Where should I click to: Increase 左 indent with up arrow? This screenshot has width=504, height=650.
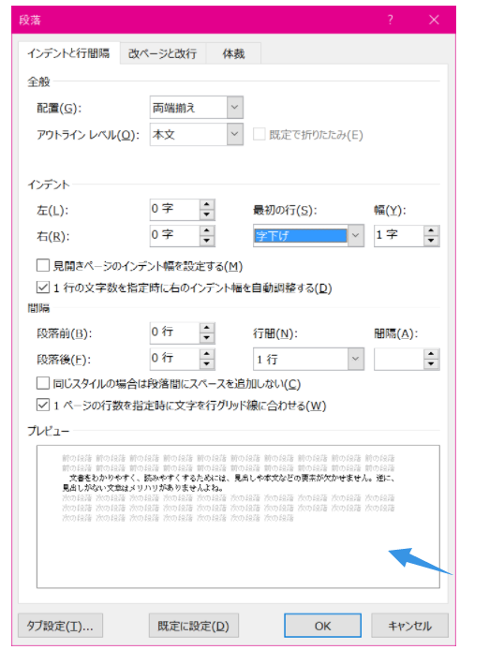coord(207,204)
